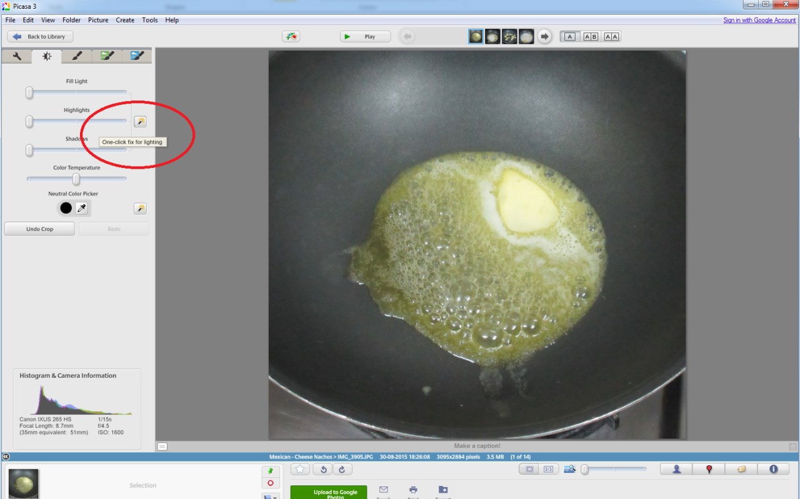Image resolution: width=800 pixels, height=499 pixels.
Task: Select the photo tray thumbnail
Action: tap(24, 484)
